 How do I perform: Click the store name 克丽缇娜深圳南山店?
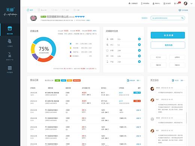[57, 17]
